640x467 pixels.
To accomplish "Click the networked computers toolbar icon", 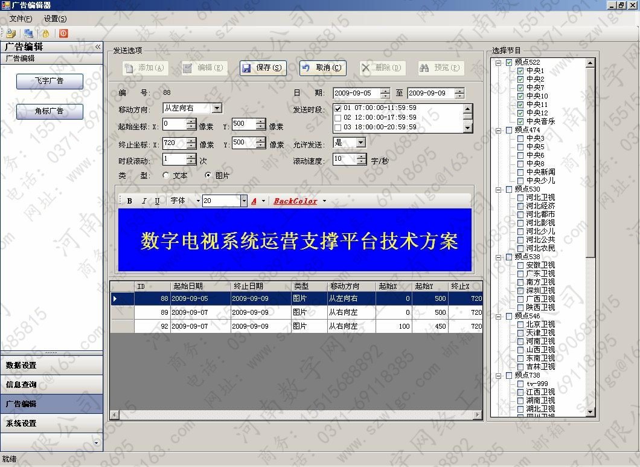I will coord(28,34).
